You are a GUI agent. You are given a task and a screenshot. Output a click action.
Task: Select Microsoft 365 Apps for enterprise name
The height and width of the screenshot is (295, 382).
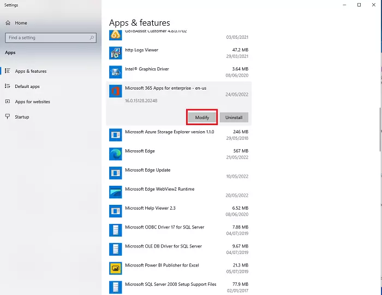click(x=166, y=88)
